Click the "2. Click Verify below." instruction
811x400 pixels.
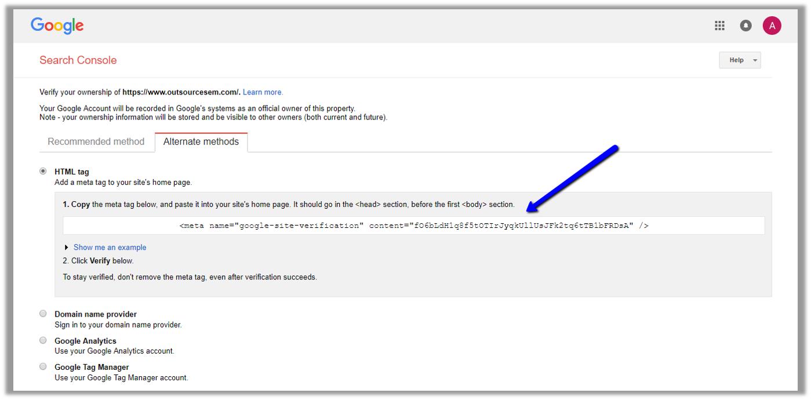(98, 261)
